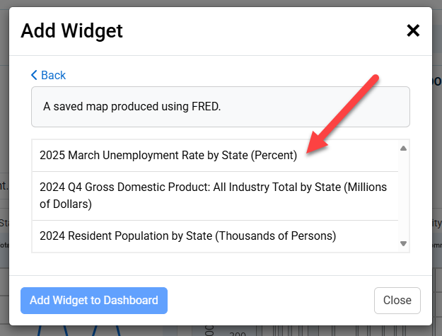Click the scroll down arrow in the list
The width and height of the screenshot is (442, 336).
click(403, 243)
